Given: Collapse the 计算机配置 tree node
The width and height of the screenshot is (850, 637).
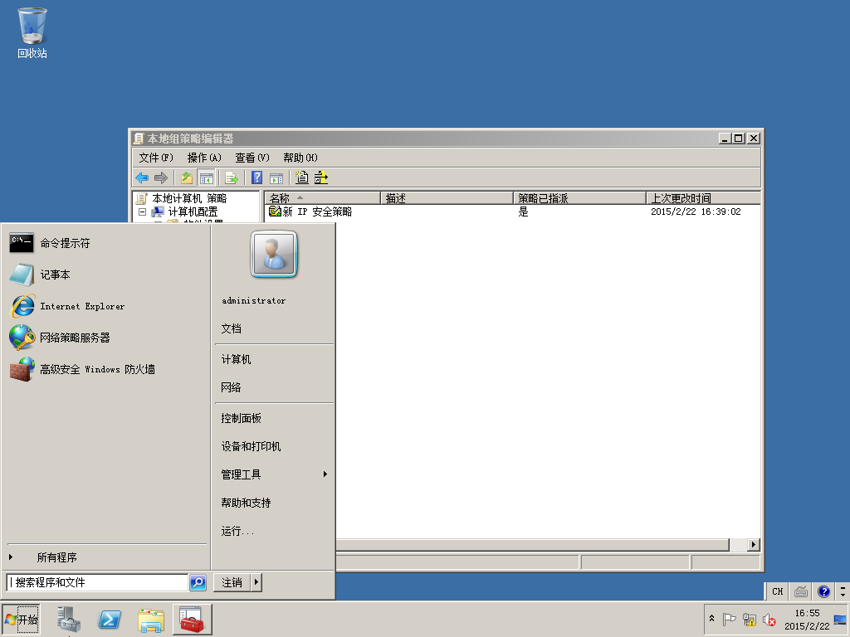Looking at the screenshot, I should 142,212.
